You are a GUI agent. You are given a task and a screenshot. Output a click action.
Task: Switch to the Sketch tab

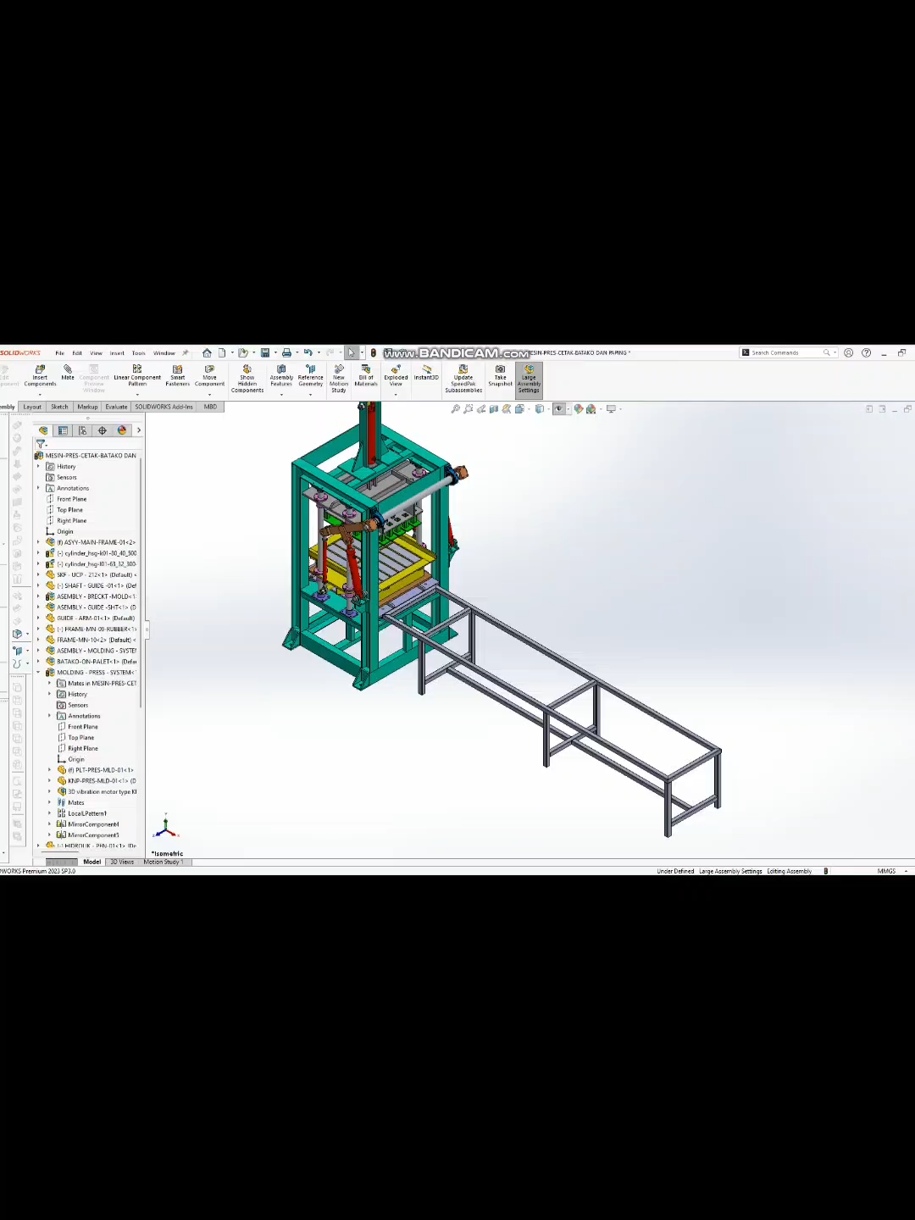pyautogui.click(x=59, y=407)
